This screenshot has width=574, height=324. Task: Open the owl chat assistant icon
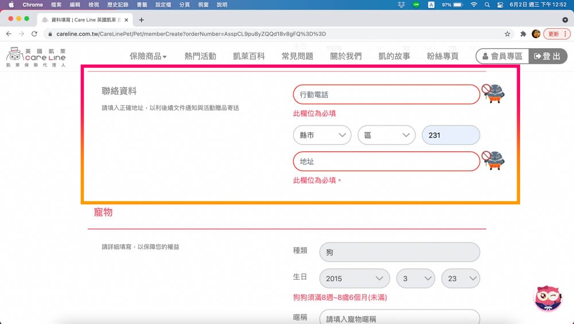pyautogui.click(x=548, y=298)
